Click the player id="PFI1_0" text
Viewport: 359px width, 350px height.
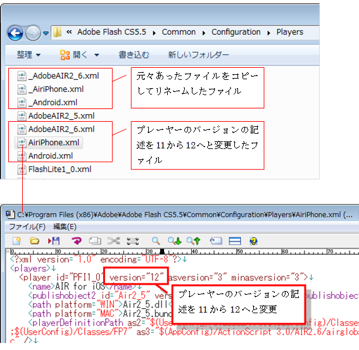(62, 277)
